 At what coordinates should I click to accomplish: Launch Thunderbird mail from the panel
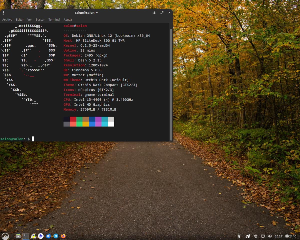click(x=48, y=236)
